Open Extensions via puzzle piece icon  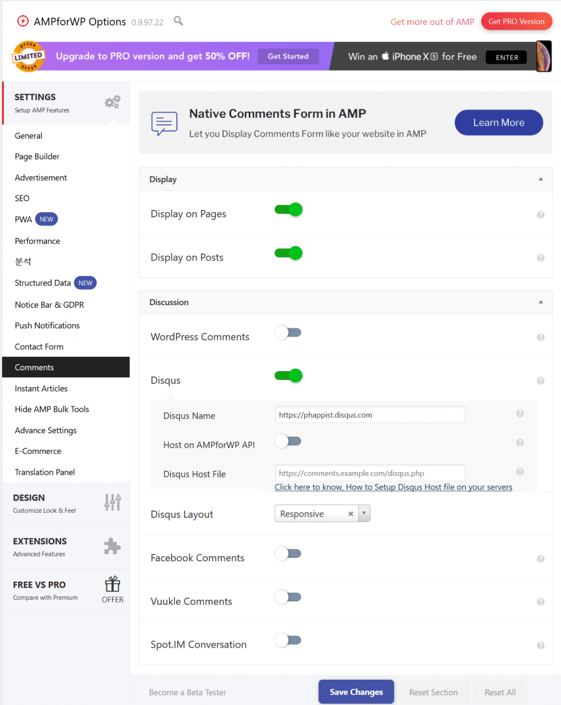112,546
